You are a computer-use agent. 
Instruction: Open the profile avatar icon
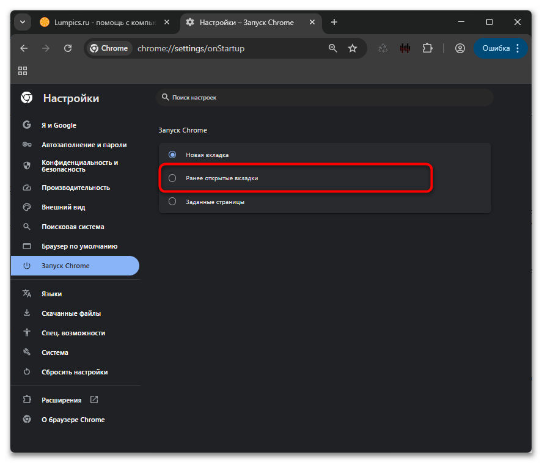coord(460,48)
